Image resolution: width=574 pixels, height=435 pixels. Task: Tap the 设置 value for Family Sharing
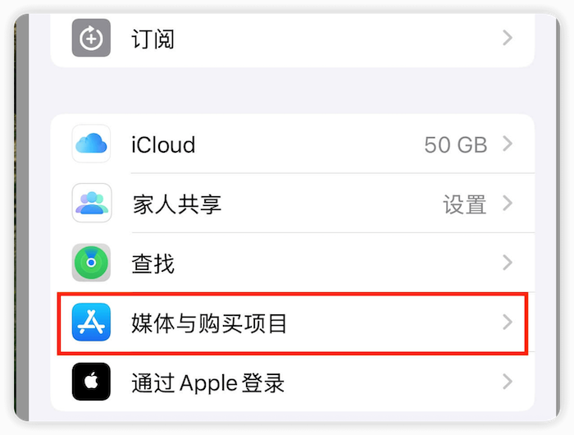pos(465,204)
